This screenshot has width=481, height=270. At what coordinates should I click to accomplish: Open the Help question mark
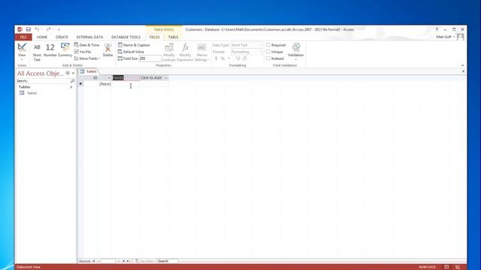click(x=437, y=29)
